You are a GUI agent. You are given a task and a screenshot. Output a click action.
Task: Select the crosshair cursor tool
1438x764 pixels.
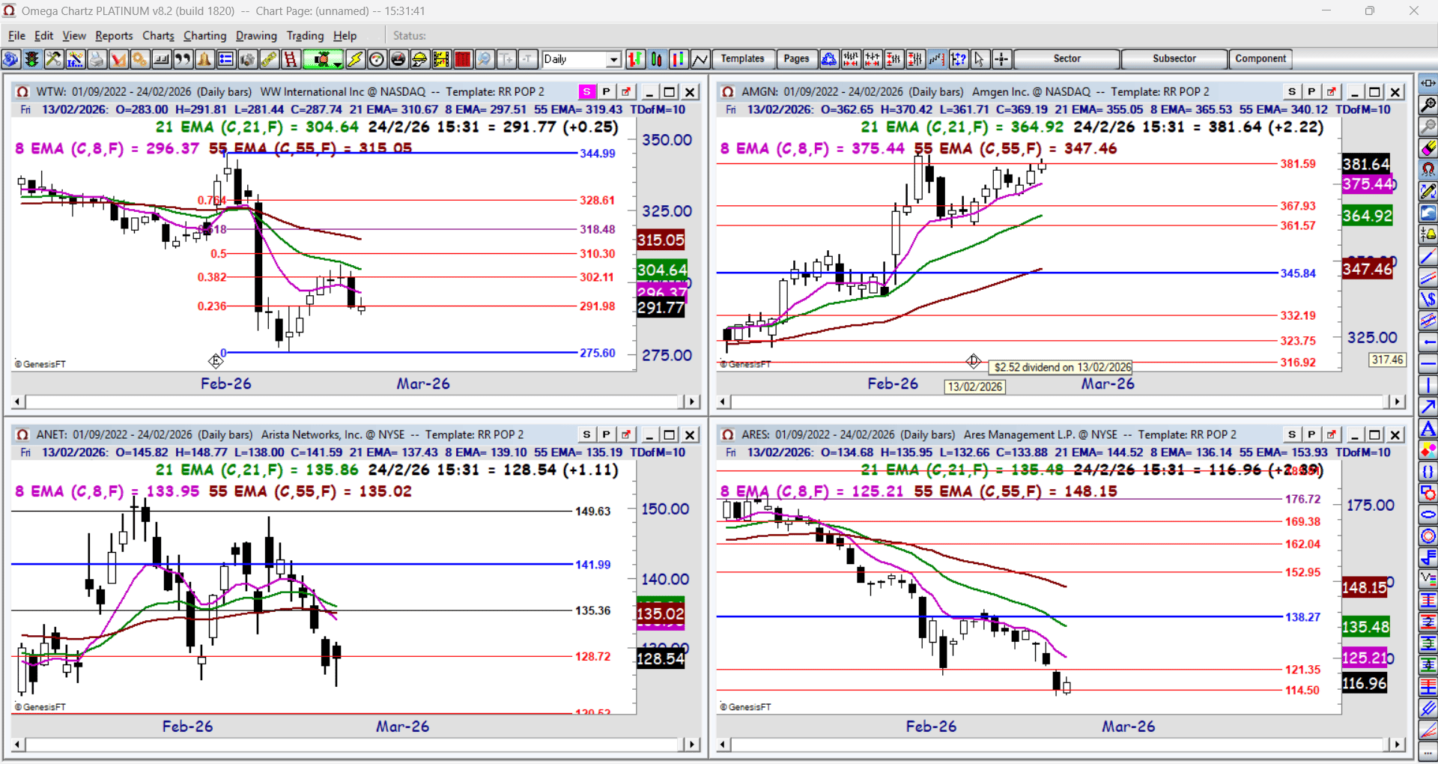click(x=1001, y=59)
